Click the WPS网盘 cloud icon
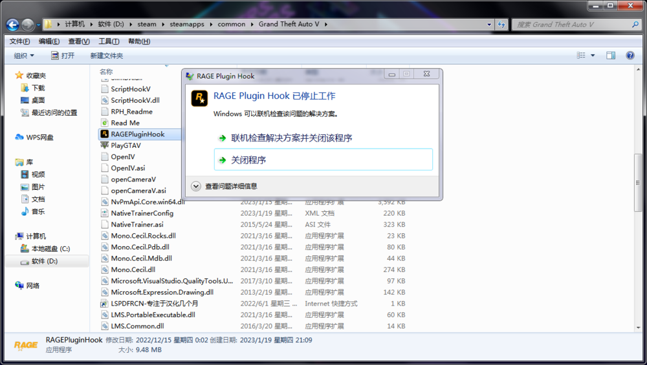This screenshot has width=647, height=365. 20,137
